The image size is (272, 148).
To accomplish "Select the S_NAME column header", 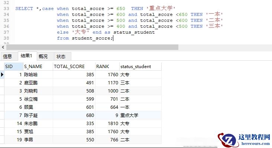I will click(x=38, y=67).
